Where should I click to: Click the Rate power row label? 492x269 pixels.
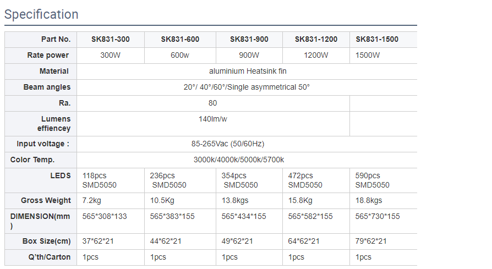coord(48,55)
